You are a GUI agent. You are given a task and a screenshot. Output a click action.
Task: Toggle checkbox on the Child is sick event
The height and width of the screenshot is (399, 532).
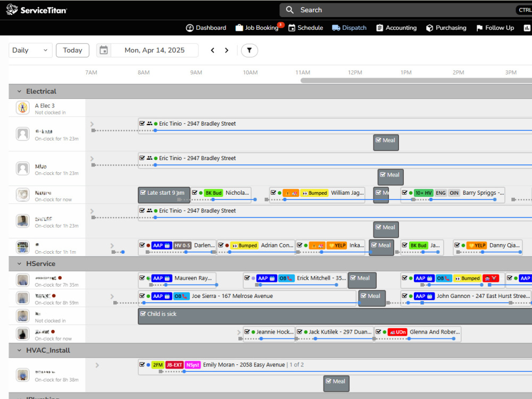tap(143, 314)
